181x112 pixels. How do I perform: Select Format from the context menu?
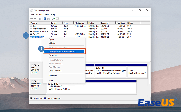(x=53, y=55)
